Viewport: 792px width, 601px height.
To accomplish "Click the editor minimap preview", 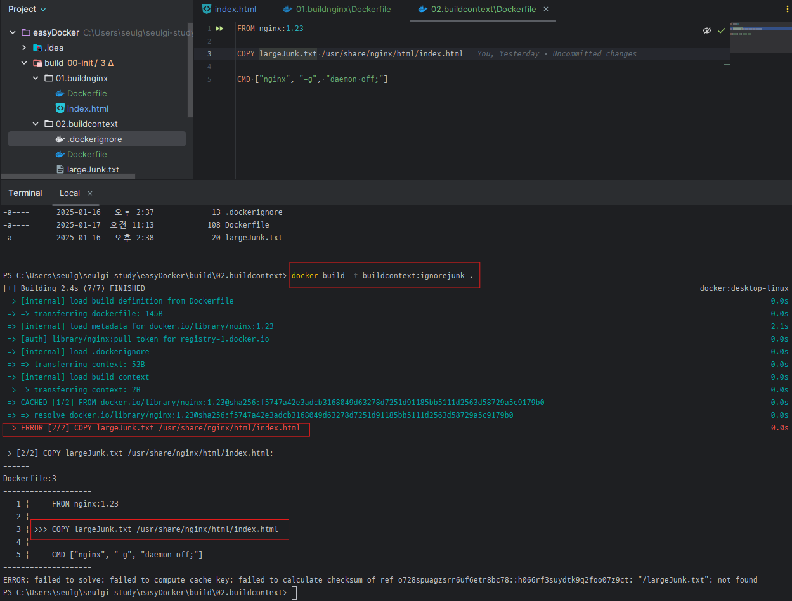I will (760, 37).
